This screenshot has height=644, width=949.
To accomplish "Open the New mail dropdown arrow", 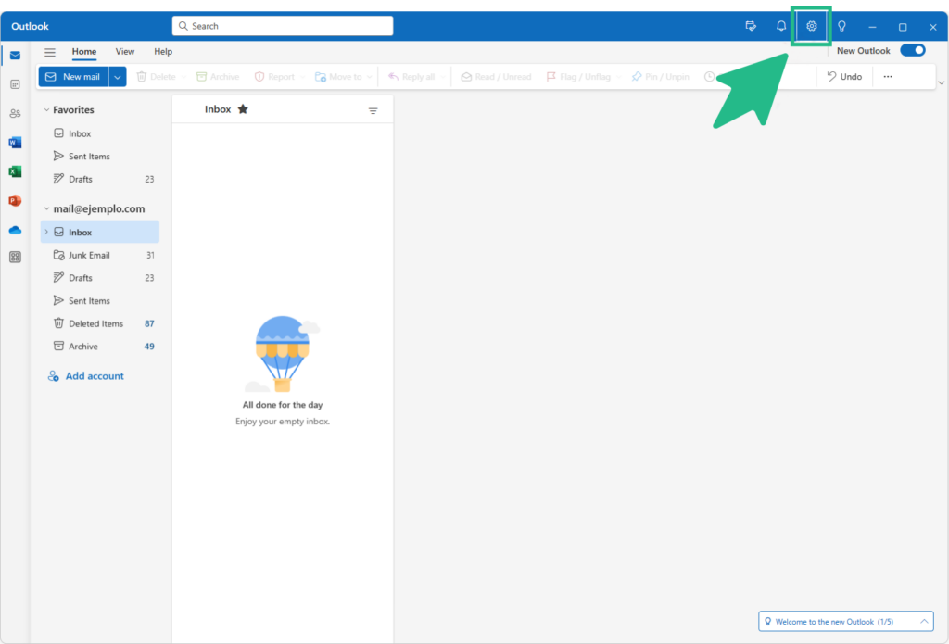I will 118,77.
